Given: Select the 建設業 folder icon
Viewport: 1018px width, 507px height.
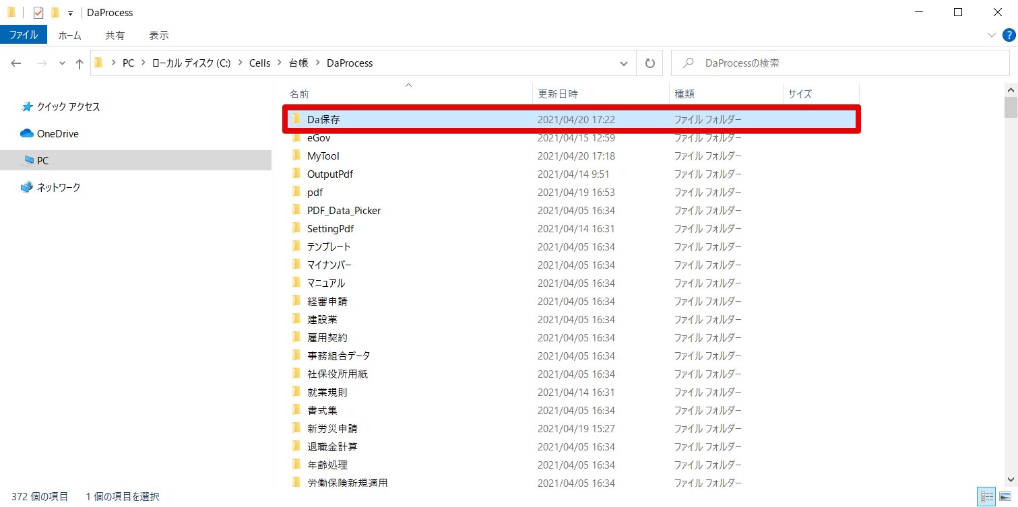Looking at the screenshot, I should (x=296, y=319).
